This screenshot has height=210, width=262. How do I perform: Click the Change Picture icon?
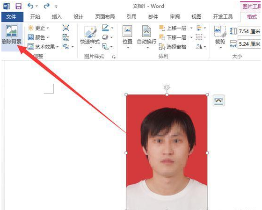click(x=66, y=37)
